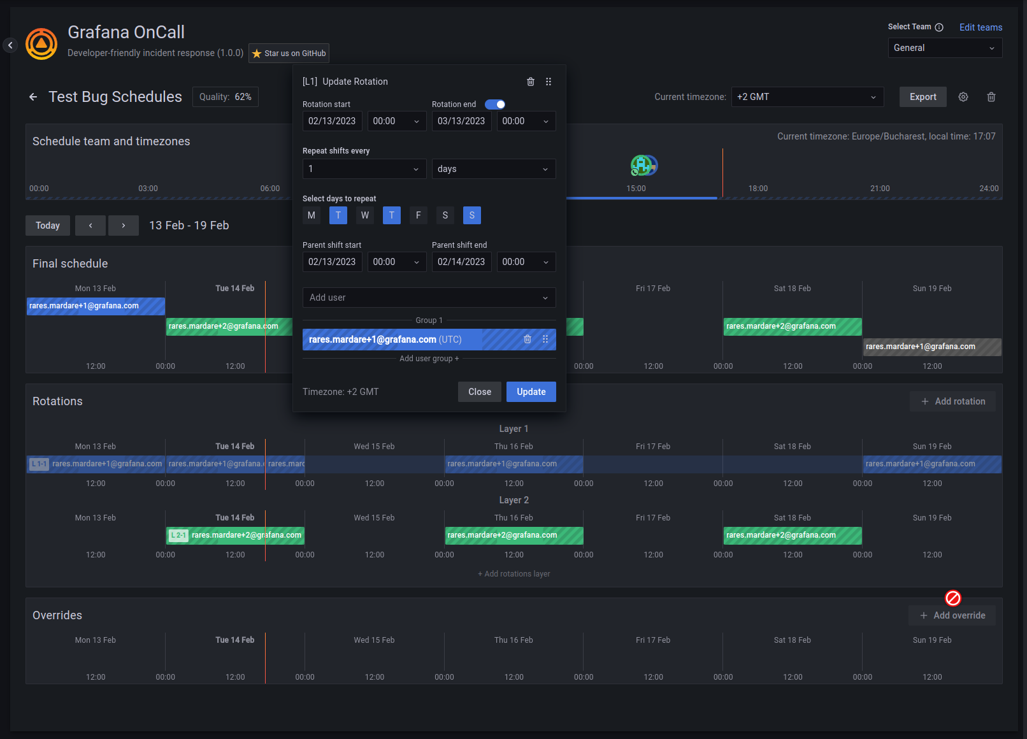This screenshot has width=1027, height=739.
Task: Click the drag handle icon in the rotation modal
Action: tap(549, 82)
